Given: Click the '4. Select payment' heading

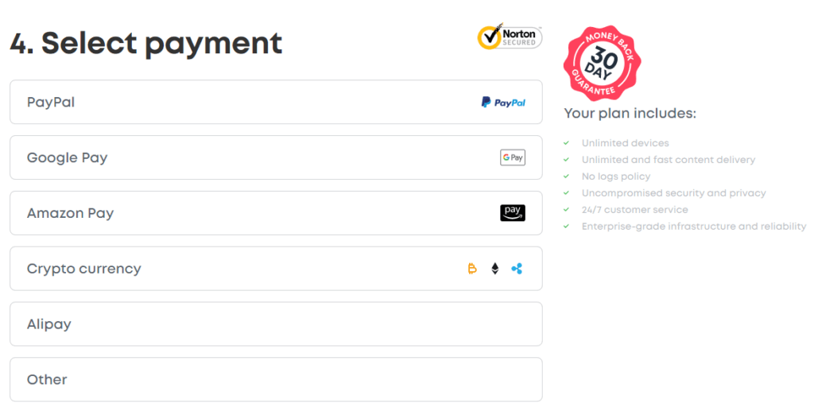Looking at the screenshot, I should point(146,43).
